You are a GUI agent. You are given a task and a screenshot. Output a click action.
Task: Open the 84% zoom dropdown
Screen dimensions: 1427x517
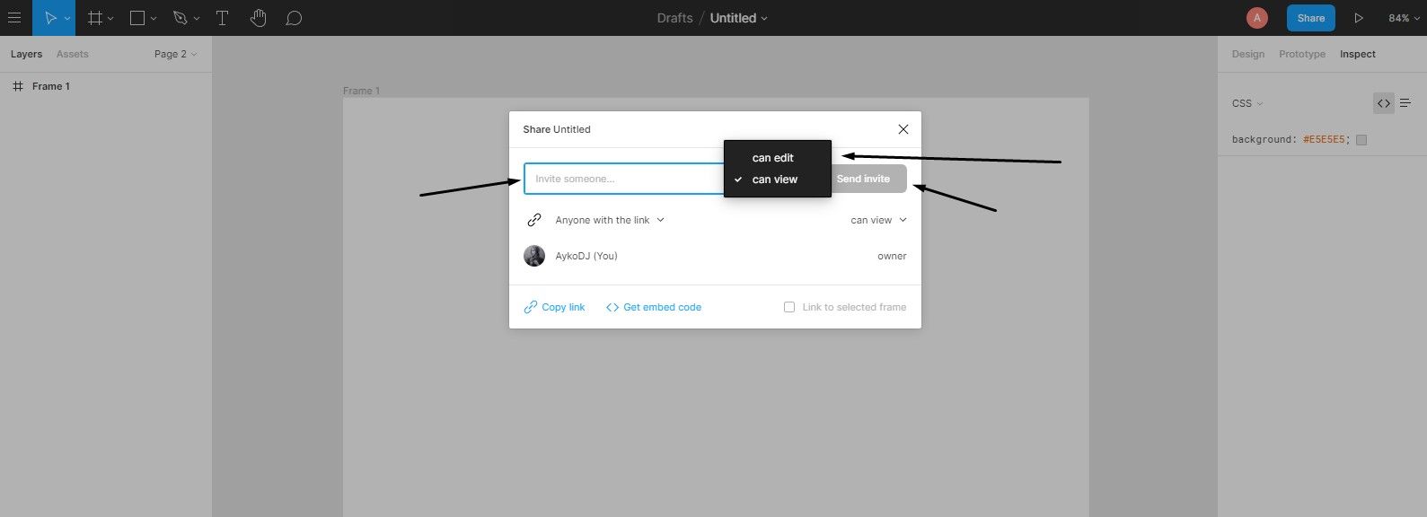pyautogui.click(x=1403, y=18)
